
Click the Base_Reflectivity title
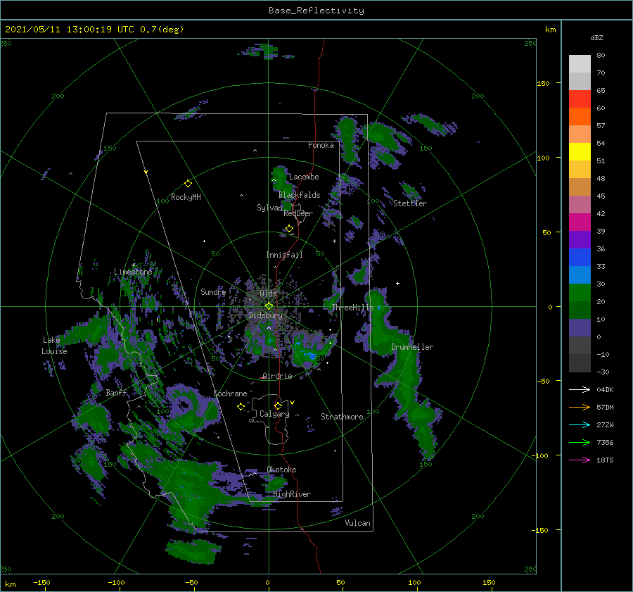[316, 11]
